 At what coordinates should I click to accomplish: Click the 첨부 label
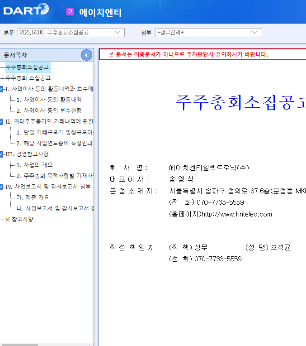tap(146, 33)
